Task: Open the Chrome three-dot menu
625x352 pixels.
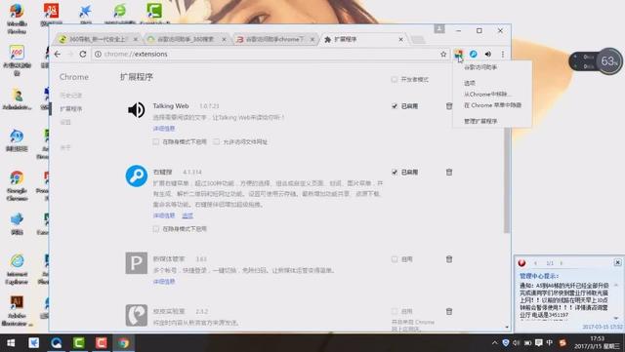Action: coord(503,54)
